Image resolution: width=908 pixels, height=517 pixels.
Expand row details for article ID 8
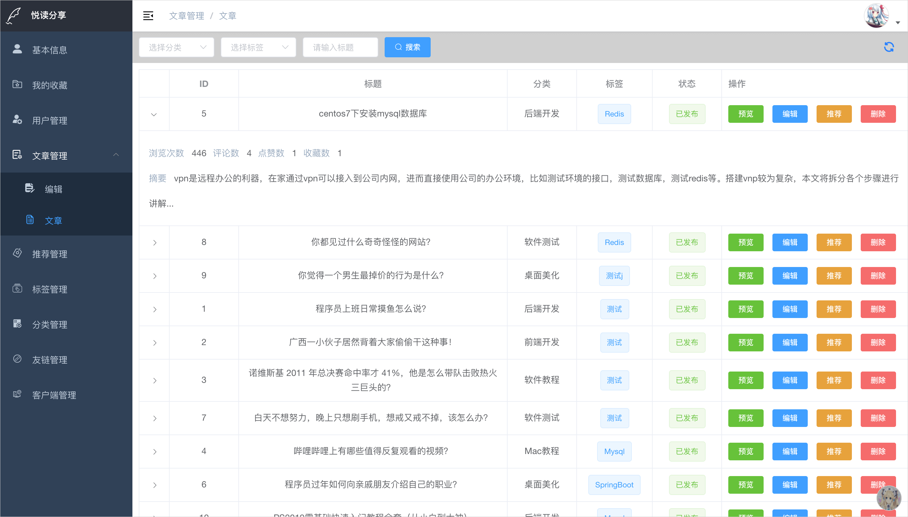155,242
